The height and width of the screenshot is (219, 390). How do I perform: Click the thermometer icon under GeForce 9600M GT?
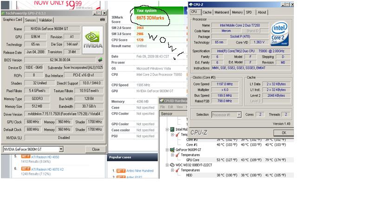pyautogui.click(x=177, y=155)
